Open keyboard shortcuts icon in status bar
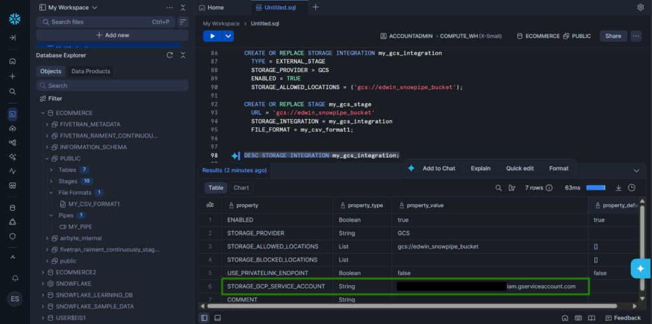Image resolution: width=652 pixels, height=324 pixels. coord(578,318)
